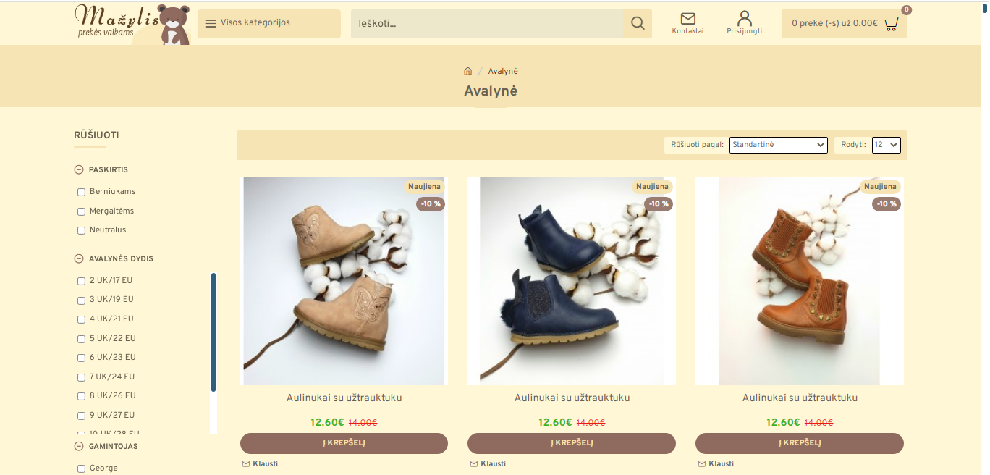The width and height of the screenshot is (990, 475).
Task: Click the Ieškoti search input field
Action: tap(487, 23)
